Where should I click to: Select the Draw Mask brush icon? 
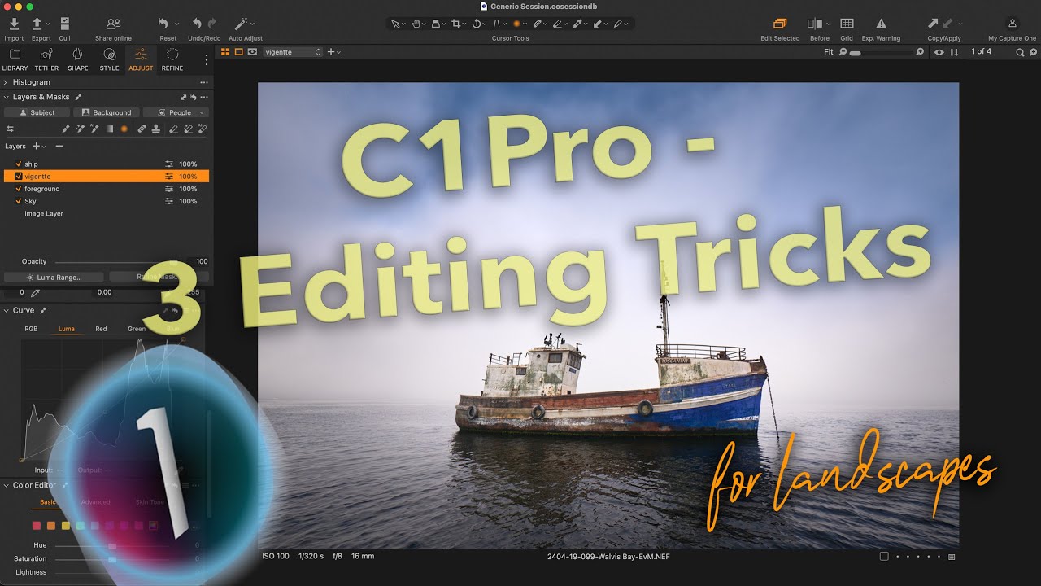(x=66, y=129)
